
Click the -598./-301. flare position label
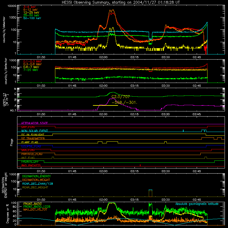click(125, 102)
